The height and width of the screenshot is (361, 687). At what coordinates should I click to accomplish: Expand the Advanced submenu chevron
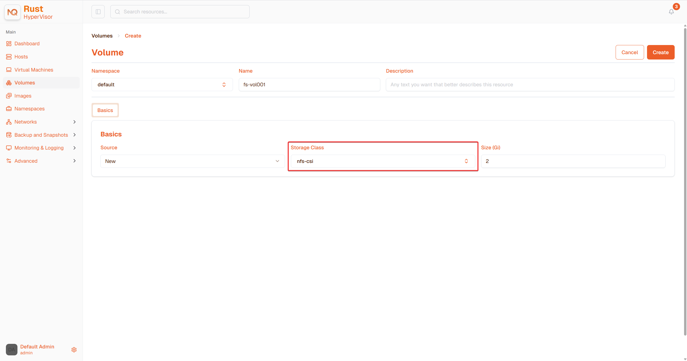pos(75,161)
